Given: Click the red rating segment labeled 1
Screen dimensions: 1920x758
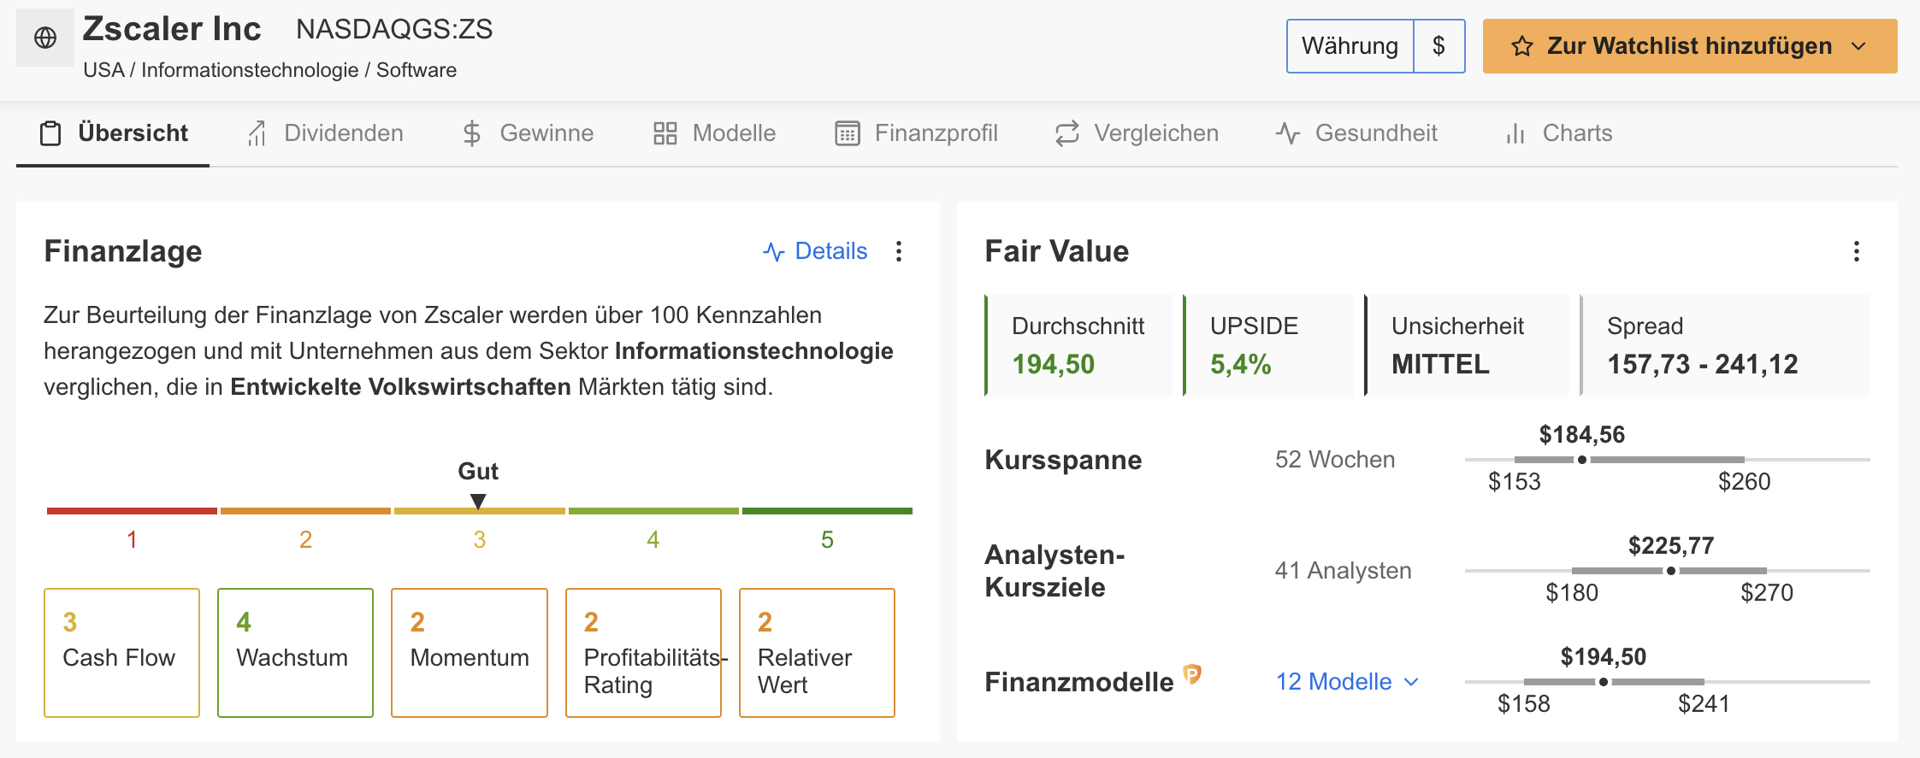Looking at the screenshot, I should click(x=132, y=511).
